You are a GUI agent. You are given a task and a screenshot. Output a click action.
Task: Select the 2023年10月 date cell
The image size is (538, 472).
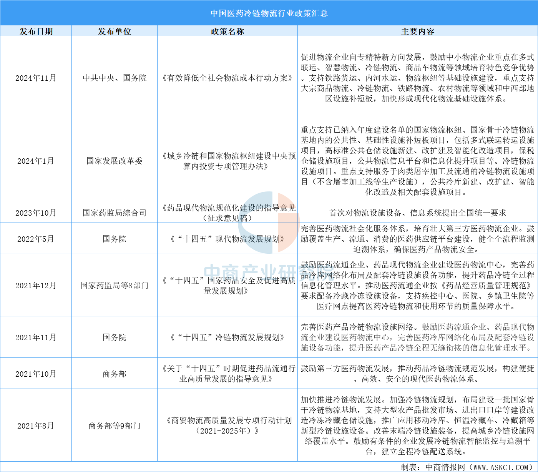click(36, 213)
